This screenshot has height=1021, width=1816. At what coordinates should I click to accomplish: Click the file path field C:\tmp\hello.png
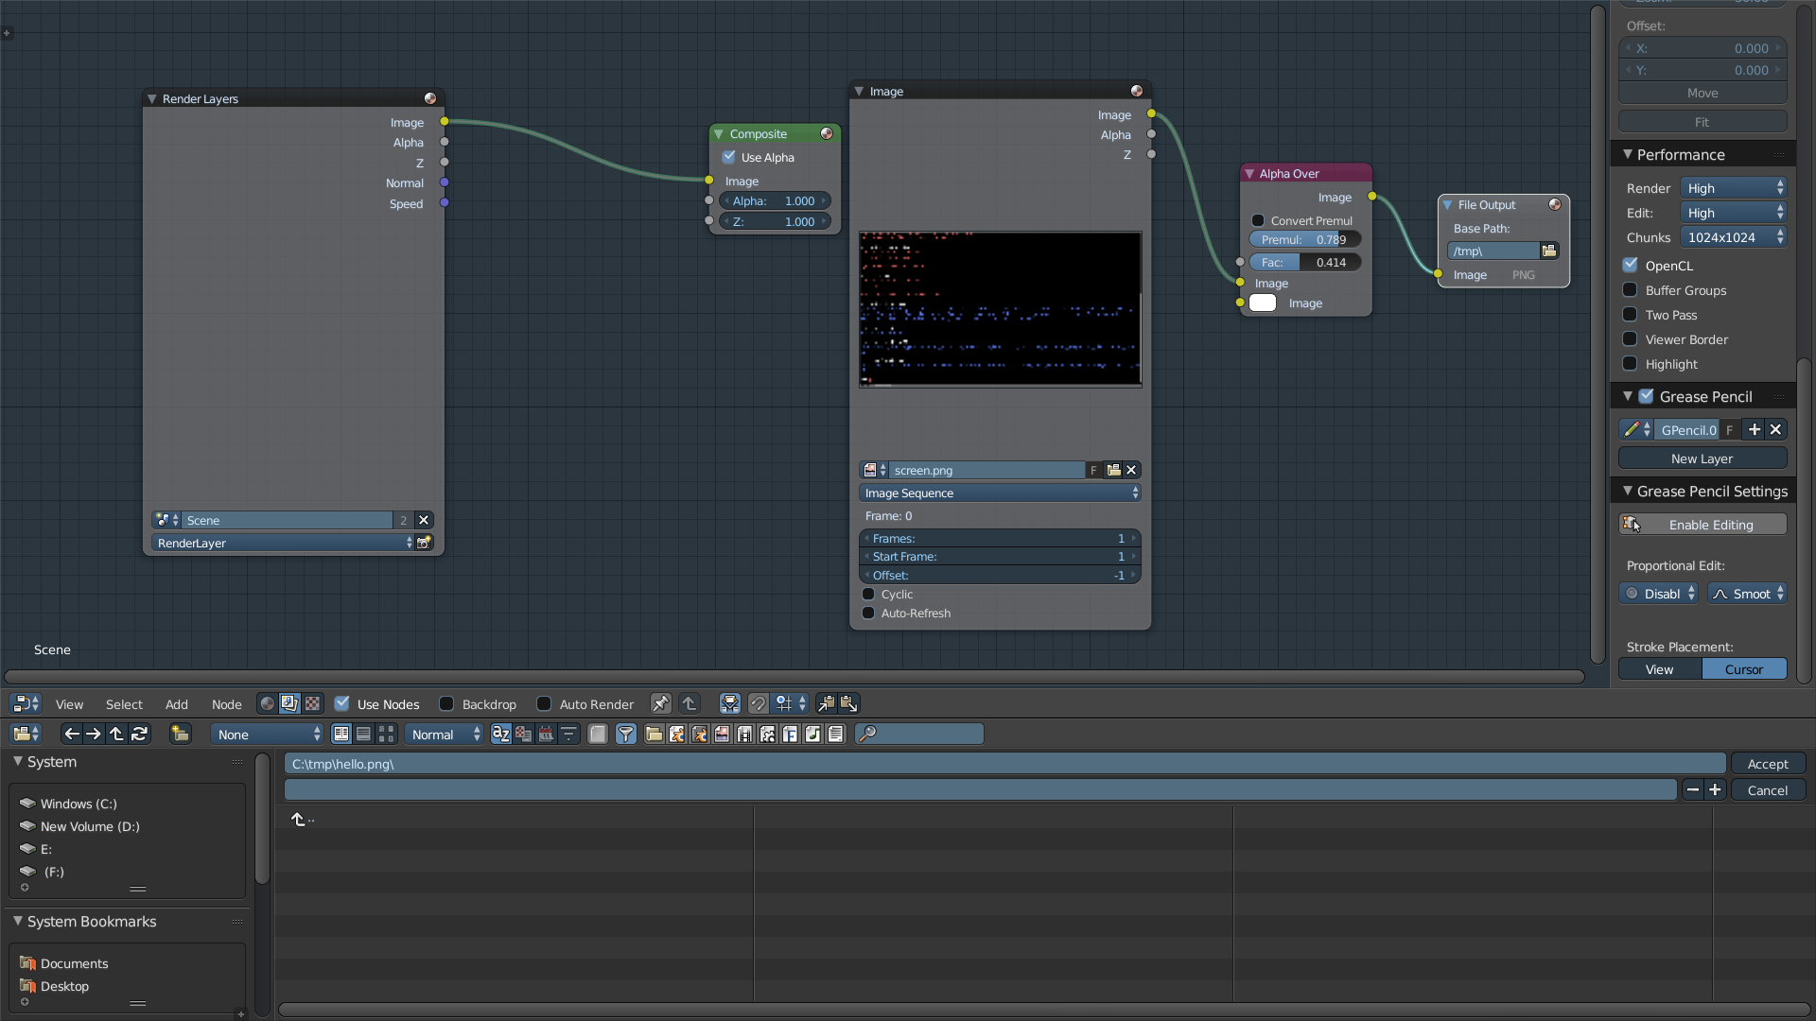[x=1003, y=764]
